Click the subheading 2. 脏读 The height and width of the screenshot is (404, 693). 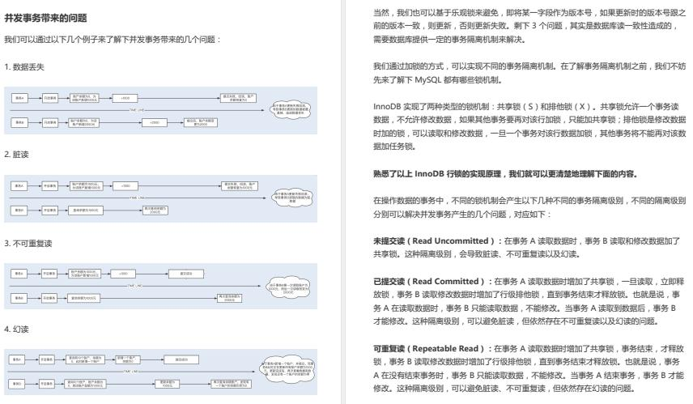click(16, 155)
